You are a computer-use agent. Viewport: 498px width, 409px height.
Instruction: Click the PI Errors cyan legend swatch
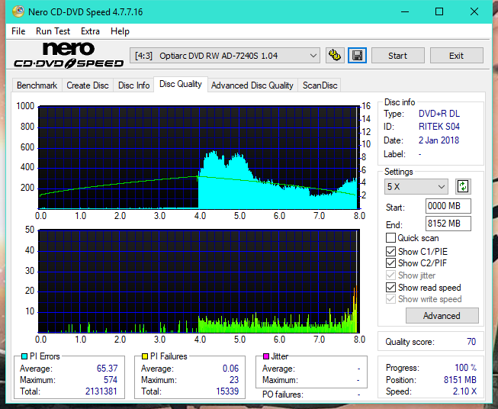point(24,356)
